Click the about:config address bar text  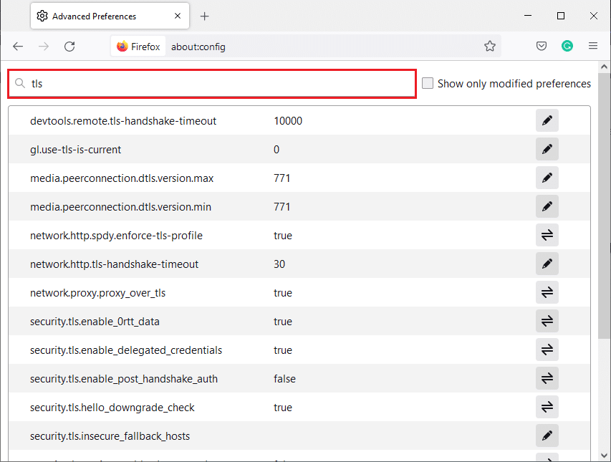tap(198, 47)
